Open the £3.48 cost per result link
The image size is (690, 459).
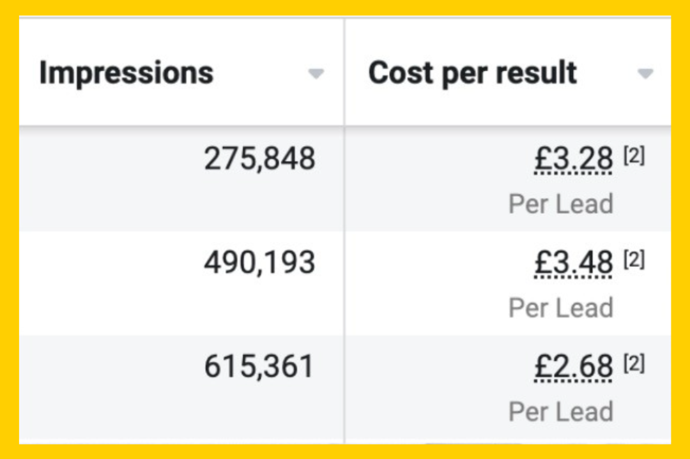(x=573, y=264)
